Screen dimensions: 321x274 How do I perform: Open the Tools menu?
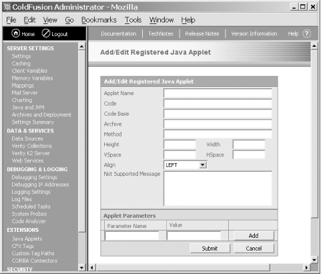tap(133, 20)
